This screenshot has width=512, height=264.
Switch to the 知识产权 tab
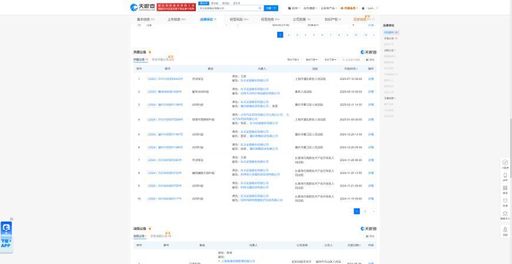[x=333, y=19]
